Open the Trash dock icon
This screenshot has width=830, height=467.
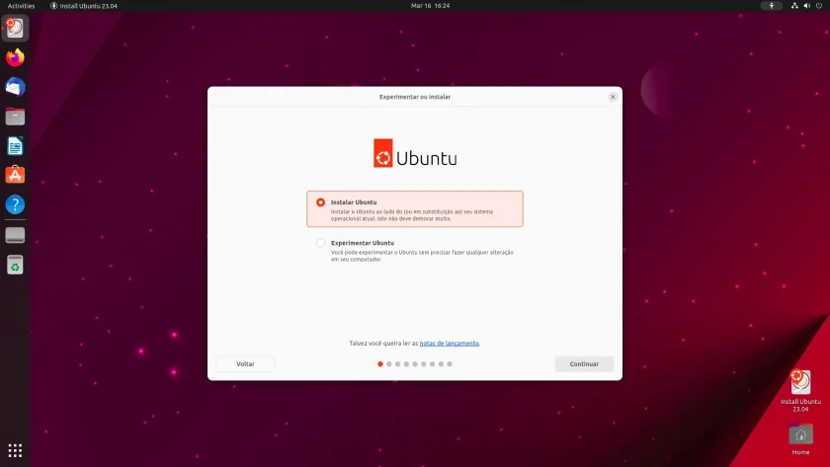[x=15, y=265]
